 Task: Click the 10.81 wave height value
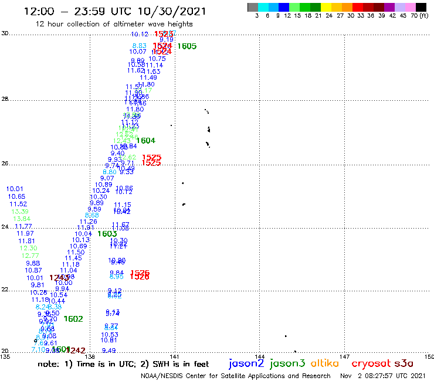[x=108, y=341]
